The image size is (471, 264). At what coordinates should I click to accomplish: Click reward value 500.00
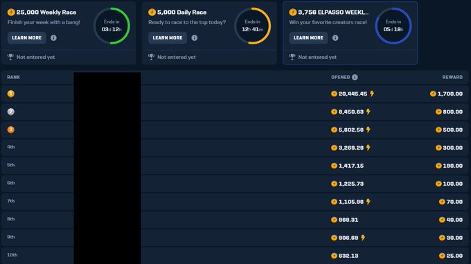453,130
